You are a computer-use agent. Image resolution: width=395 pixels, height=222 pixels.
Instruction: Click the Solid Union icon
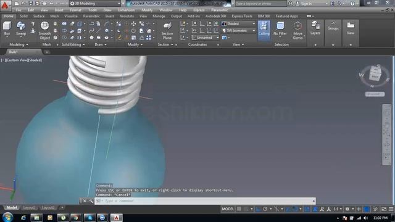64,23
